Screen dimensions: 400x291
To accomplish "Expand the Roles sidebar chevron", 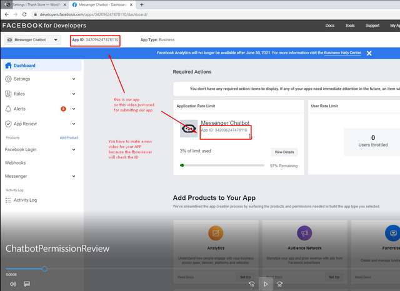I will click(74, 94).
